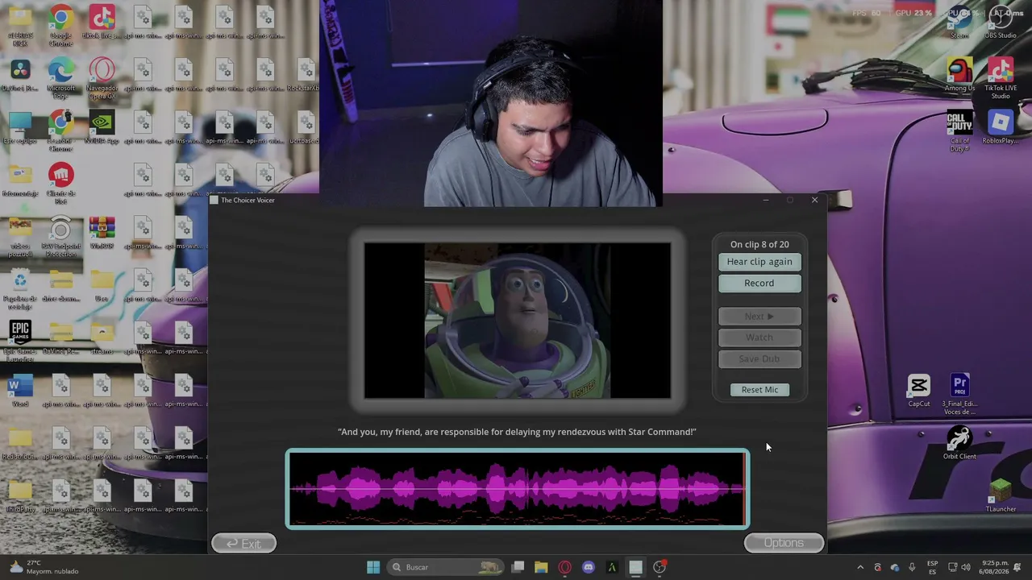
Task: Launch Epic Games Launcher desktop icon
Action: [20, 338]
